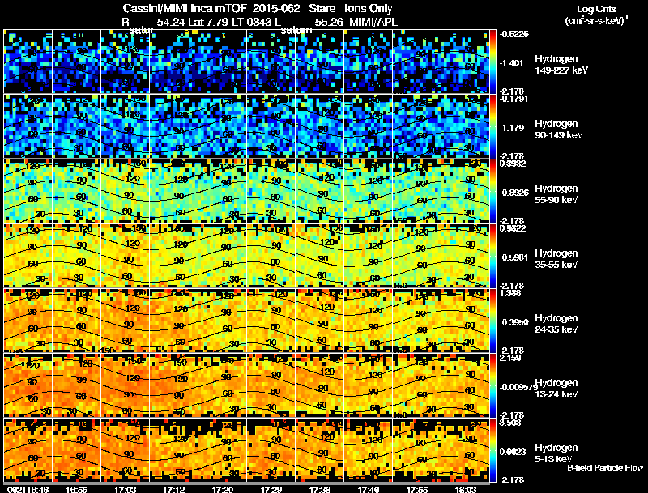Click the colorbar value '-0.009579'

point(518,387)
